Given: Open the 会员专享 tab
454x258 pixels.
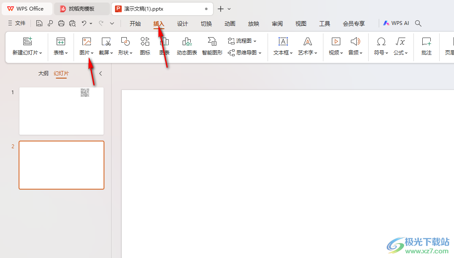Looking at the screenshot, I should tap(354, 24).
